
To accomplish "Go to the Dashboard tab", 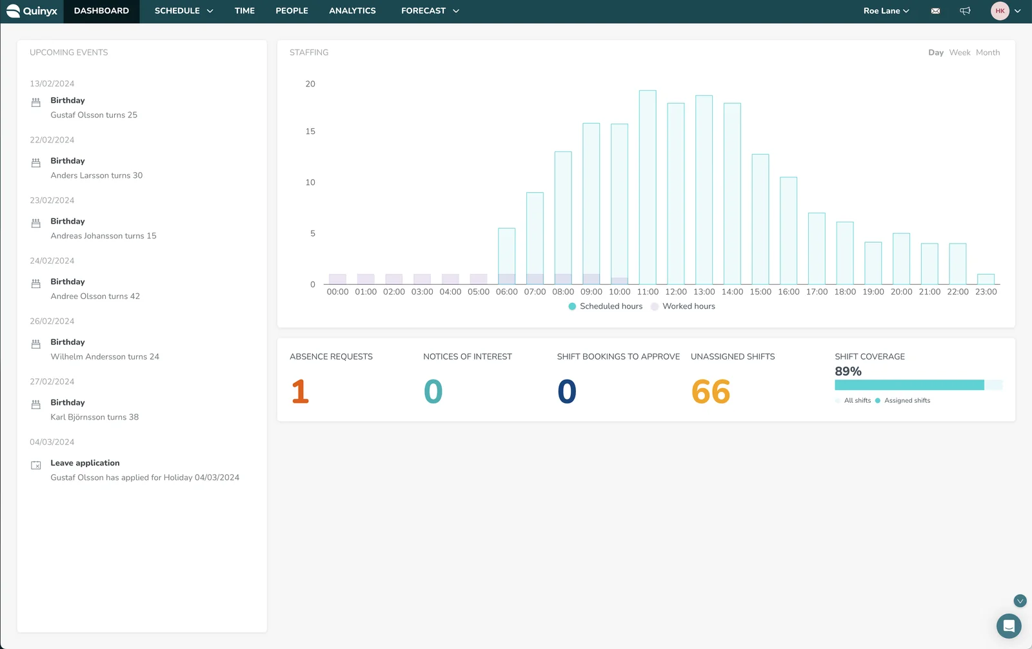I will (101, 11).
